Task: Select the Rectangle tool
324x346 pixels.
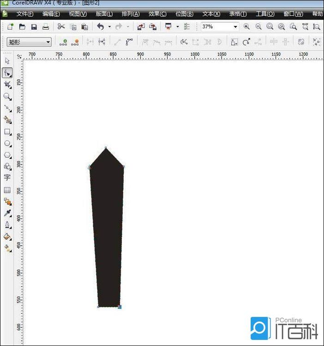Action: pos(7,132)
